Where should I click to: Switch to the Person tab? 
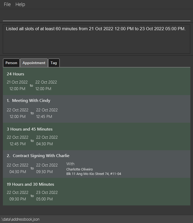point(11,63)
